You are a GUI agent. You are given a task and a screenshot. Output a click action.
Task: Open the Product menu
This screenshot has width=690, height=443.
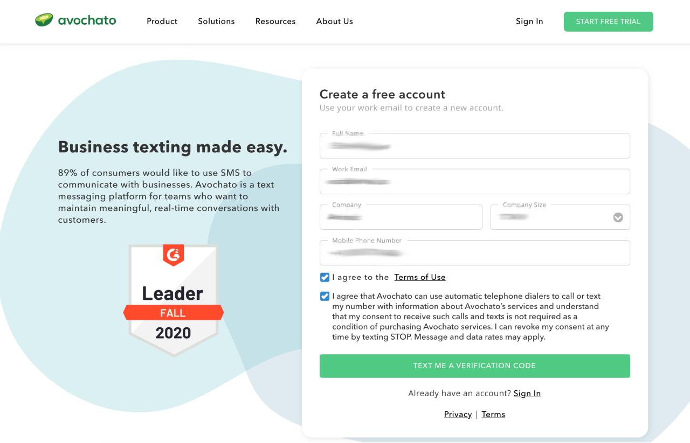(x=162, y=22)
